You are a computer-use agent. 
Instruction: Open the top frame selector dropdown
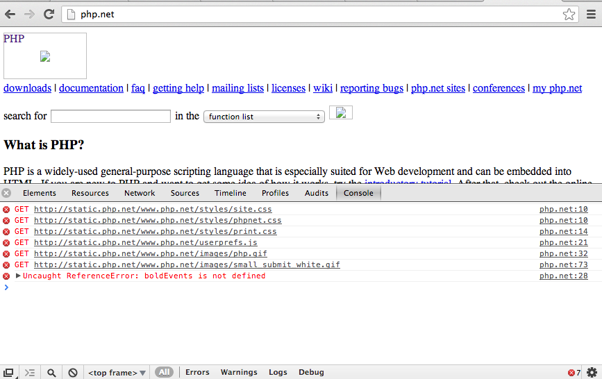pos(117,373)
